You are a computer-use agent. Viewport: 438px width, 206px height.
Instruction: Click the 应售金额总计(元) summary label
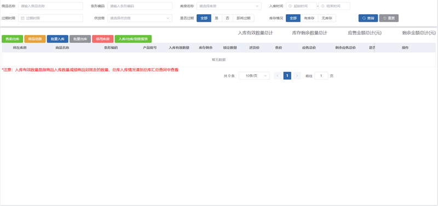point(365,33)
